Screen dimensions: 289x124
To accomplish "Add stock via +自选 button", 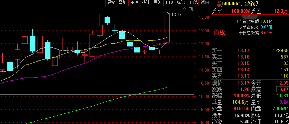I will click(x=193, y=3).
